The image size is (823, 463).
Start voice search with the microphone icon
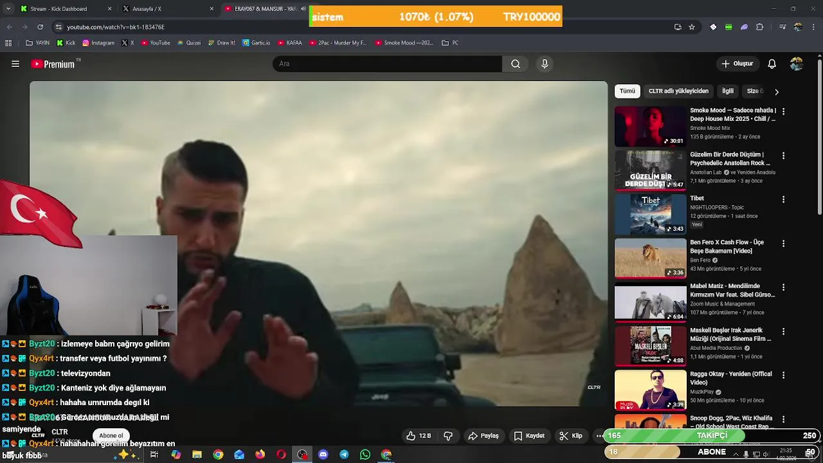tap(545, 64)
